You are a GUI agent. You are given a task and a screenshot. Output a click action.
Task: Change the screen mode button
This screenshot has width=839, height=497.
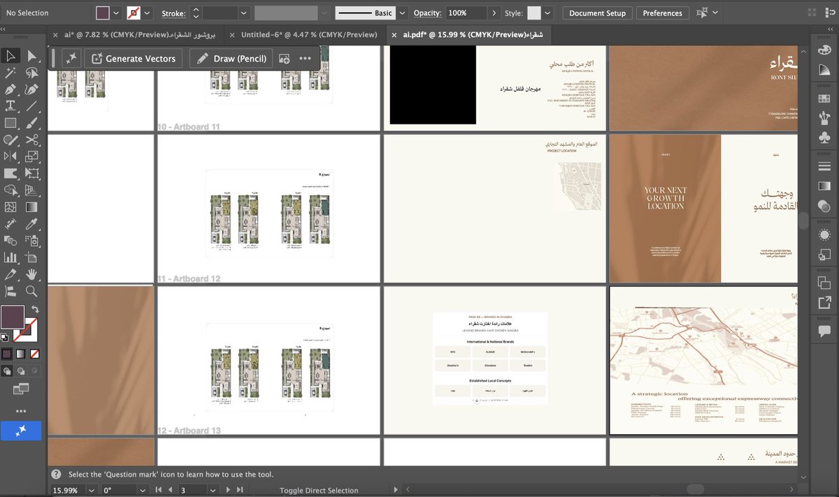[x=20, y=388]
